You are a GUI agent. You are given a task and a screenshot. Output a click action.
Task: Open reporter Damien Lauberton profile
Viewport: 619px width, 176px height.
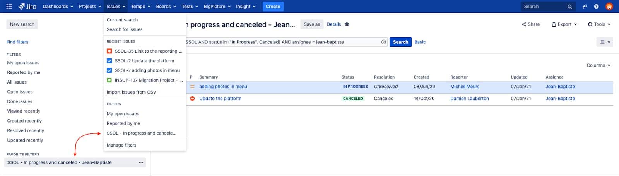tap(469, 99)
